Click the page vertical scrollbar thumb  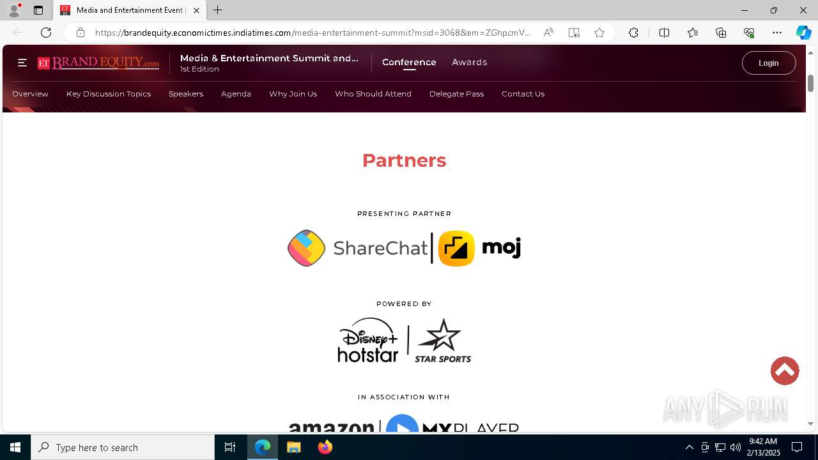point(810,83)
